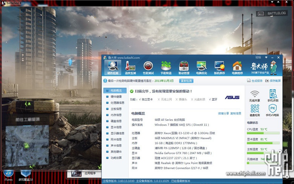Click the Nvidia GeForce GTX 760 value

(183, 153)
